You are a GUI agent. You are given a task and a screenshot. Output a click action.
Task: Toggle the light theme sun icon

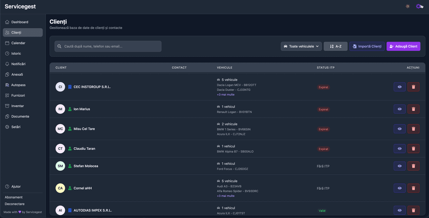click(408, 6)
